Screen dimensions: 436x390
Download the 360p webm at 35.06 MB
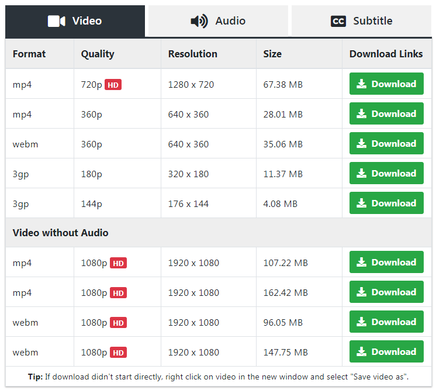(x=386, y=144)
